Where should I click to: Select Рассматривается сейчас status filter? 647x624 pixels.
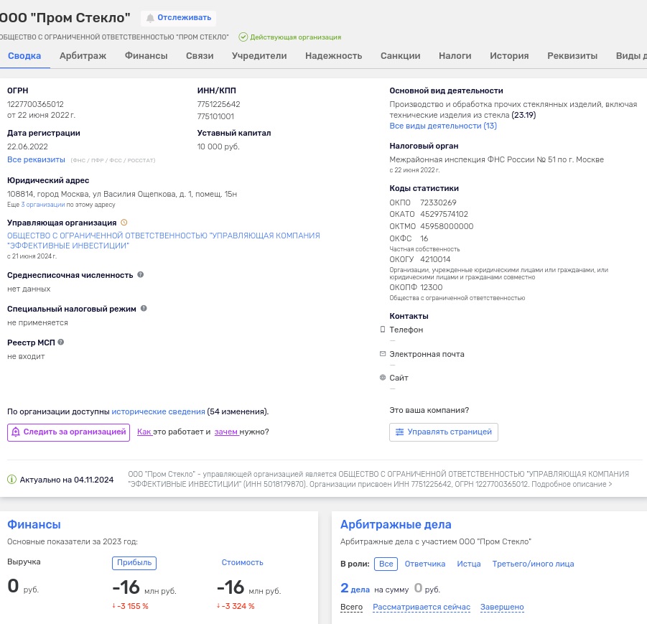[422, 607]
